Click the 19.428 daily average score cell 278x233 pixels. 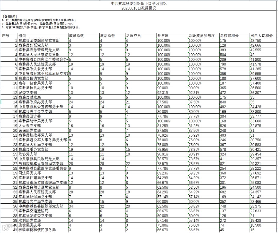[x=263, y=220]
